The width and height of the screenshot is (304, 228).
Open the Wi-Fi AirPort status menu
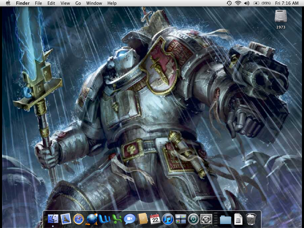coord(238,3)
